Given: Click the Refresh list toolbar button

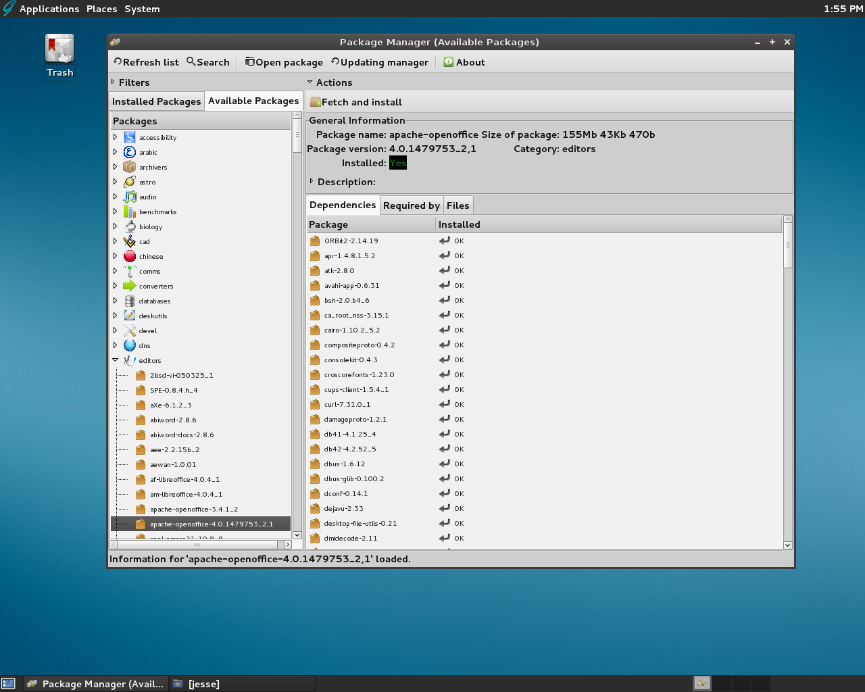Looking at the screenshot, I should pos(146,62).
